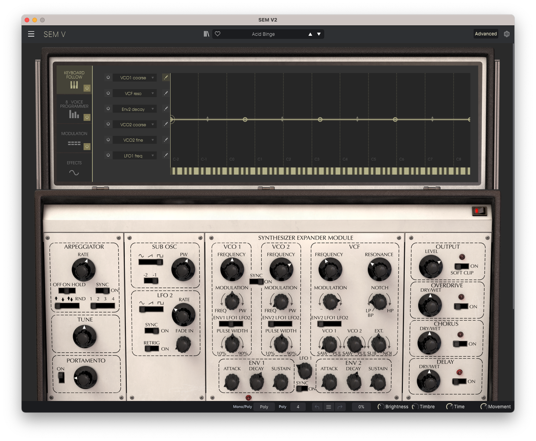The height and width of the screenshot is (441, 536).
Task: Go to next preset with down arrow
Action: click(319, 34)
